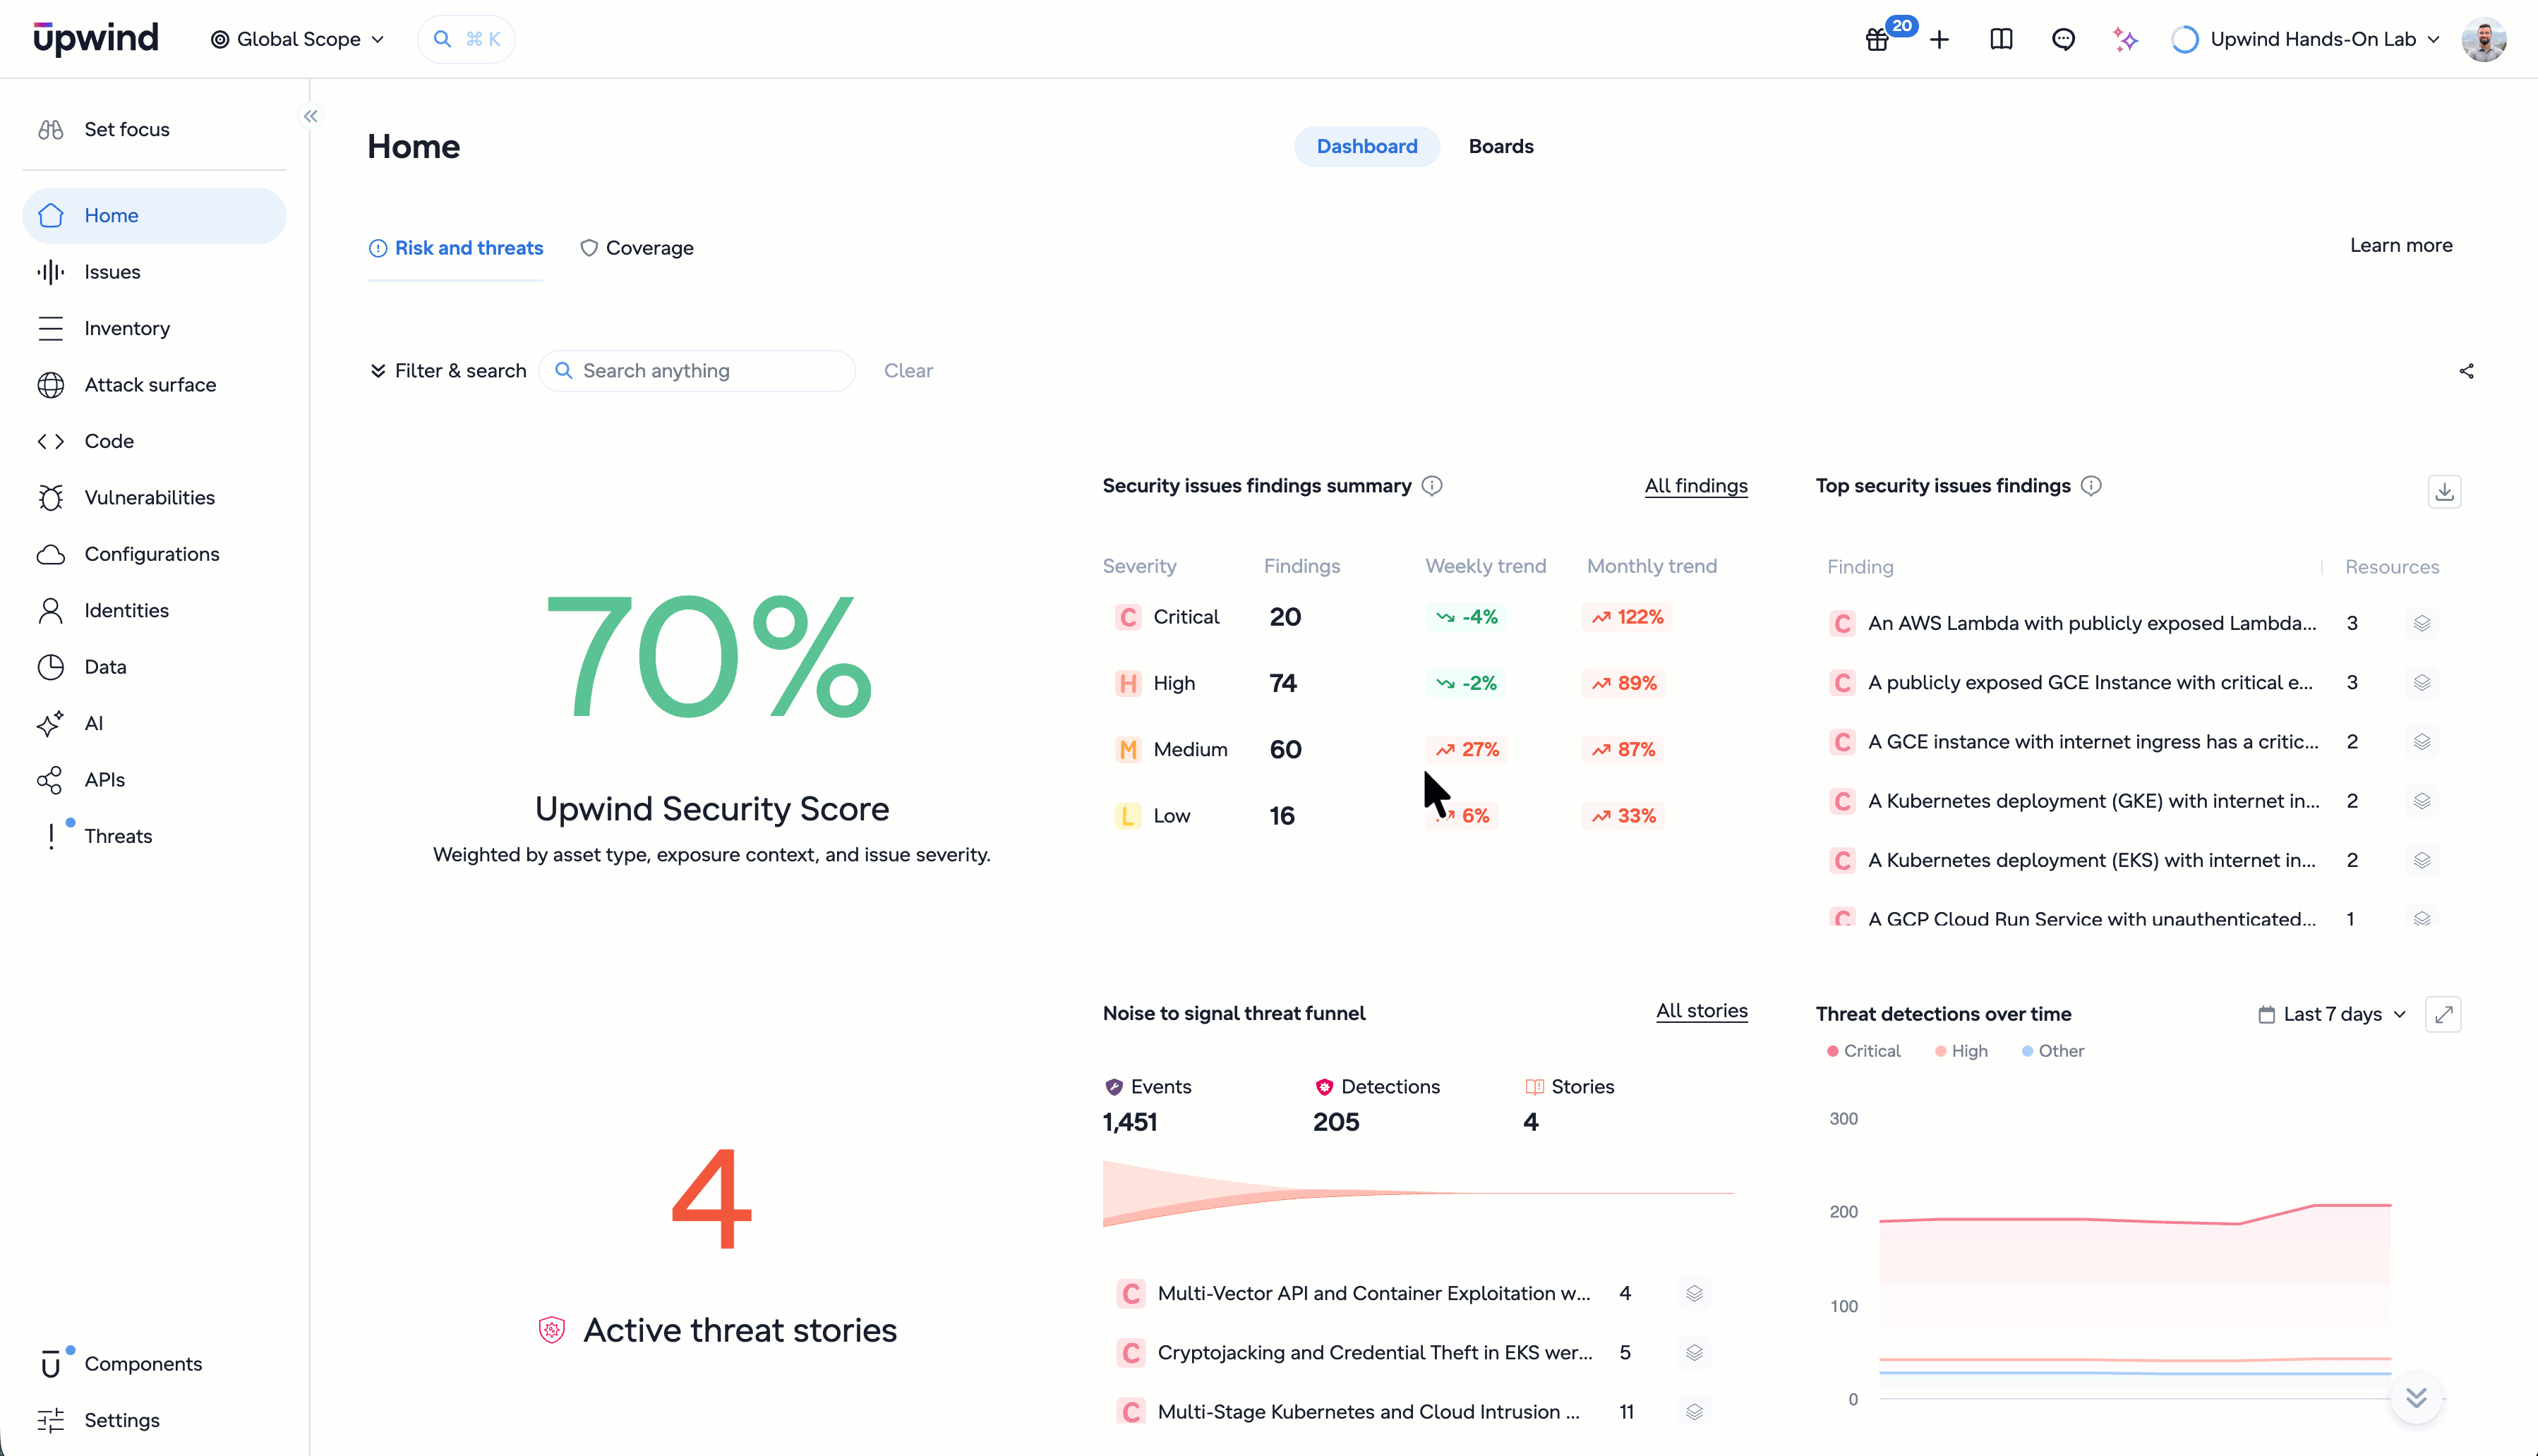Open Identities in the sidebar
The width and height of the screenshot is (2538, 1456).
pos(154,610)
